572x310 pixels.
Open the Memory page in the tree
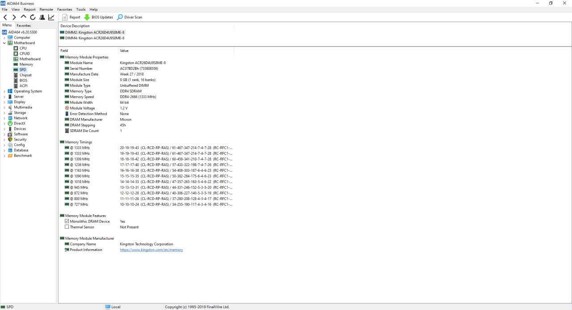tap(26, 64)
